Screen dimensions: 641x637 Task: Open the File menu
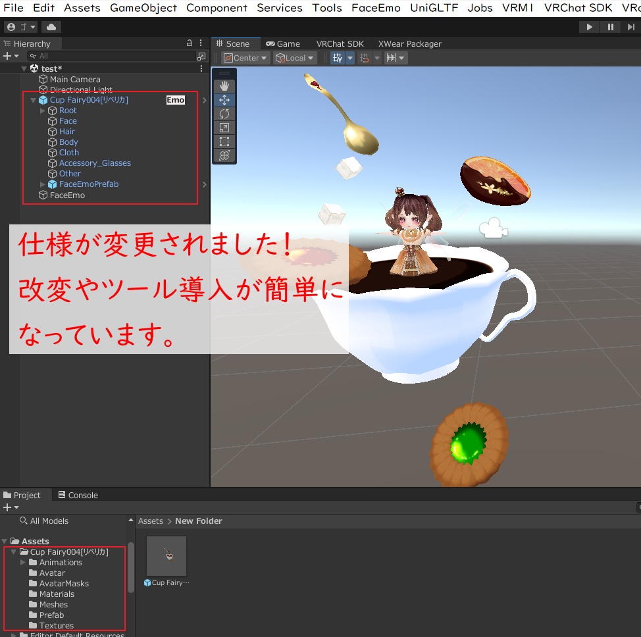point(13,8)
